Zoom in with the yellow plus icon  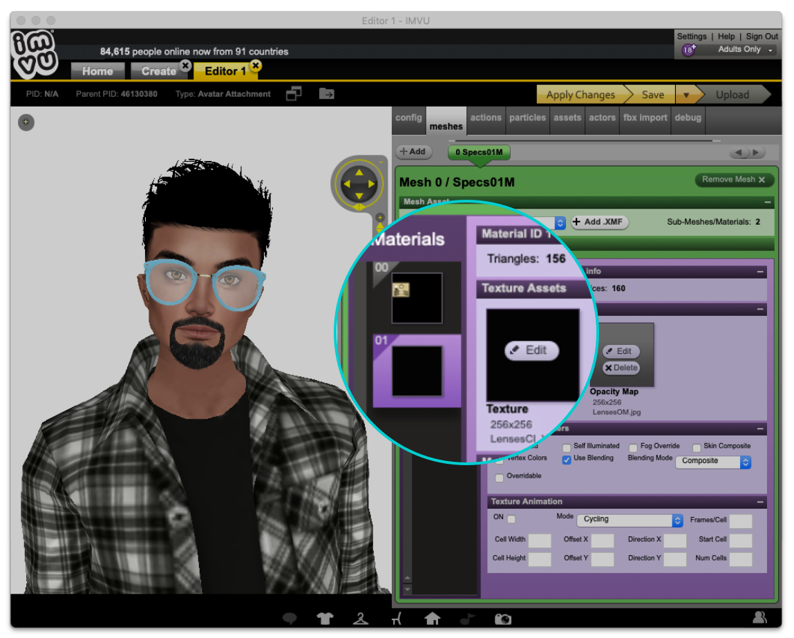(380, 218)
